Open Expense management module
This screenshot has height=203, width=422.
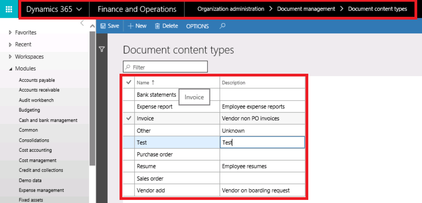pos(41,190)
